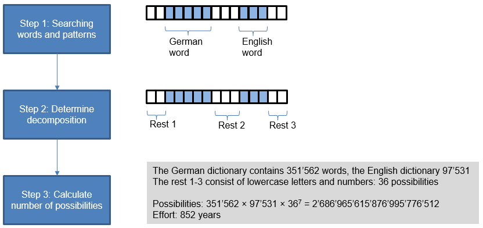
Task: Click the Step 1 Searching words box
Action: coord(57,29)
